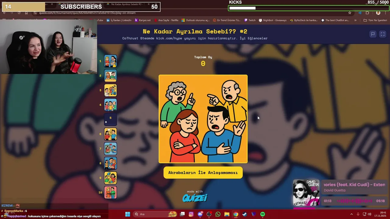Viewport: 390px width, 219px height.
Task: Expand the bookmarks overflow chevron
Action: tap(355, 20)
